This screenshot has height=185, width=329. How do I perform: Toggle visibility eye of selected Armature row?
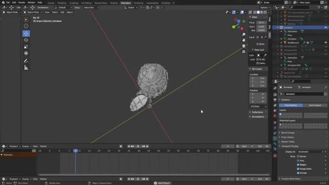click(325, 28)
